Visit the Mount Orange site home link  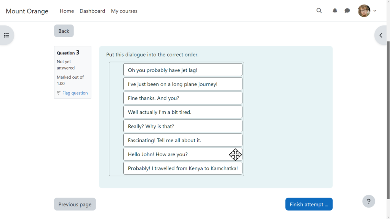point(27,11)
